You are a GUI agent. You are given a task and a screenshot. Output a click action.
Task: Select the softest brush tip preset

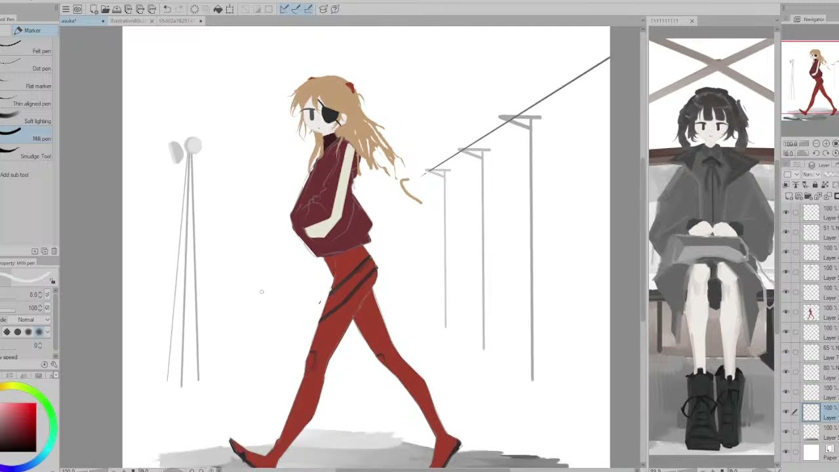pos(39,332)
